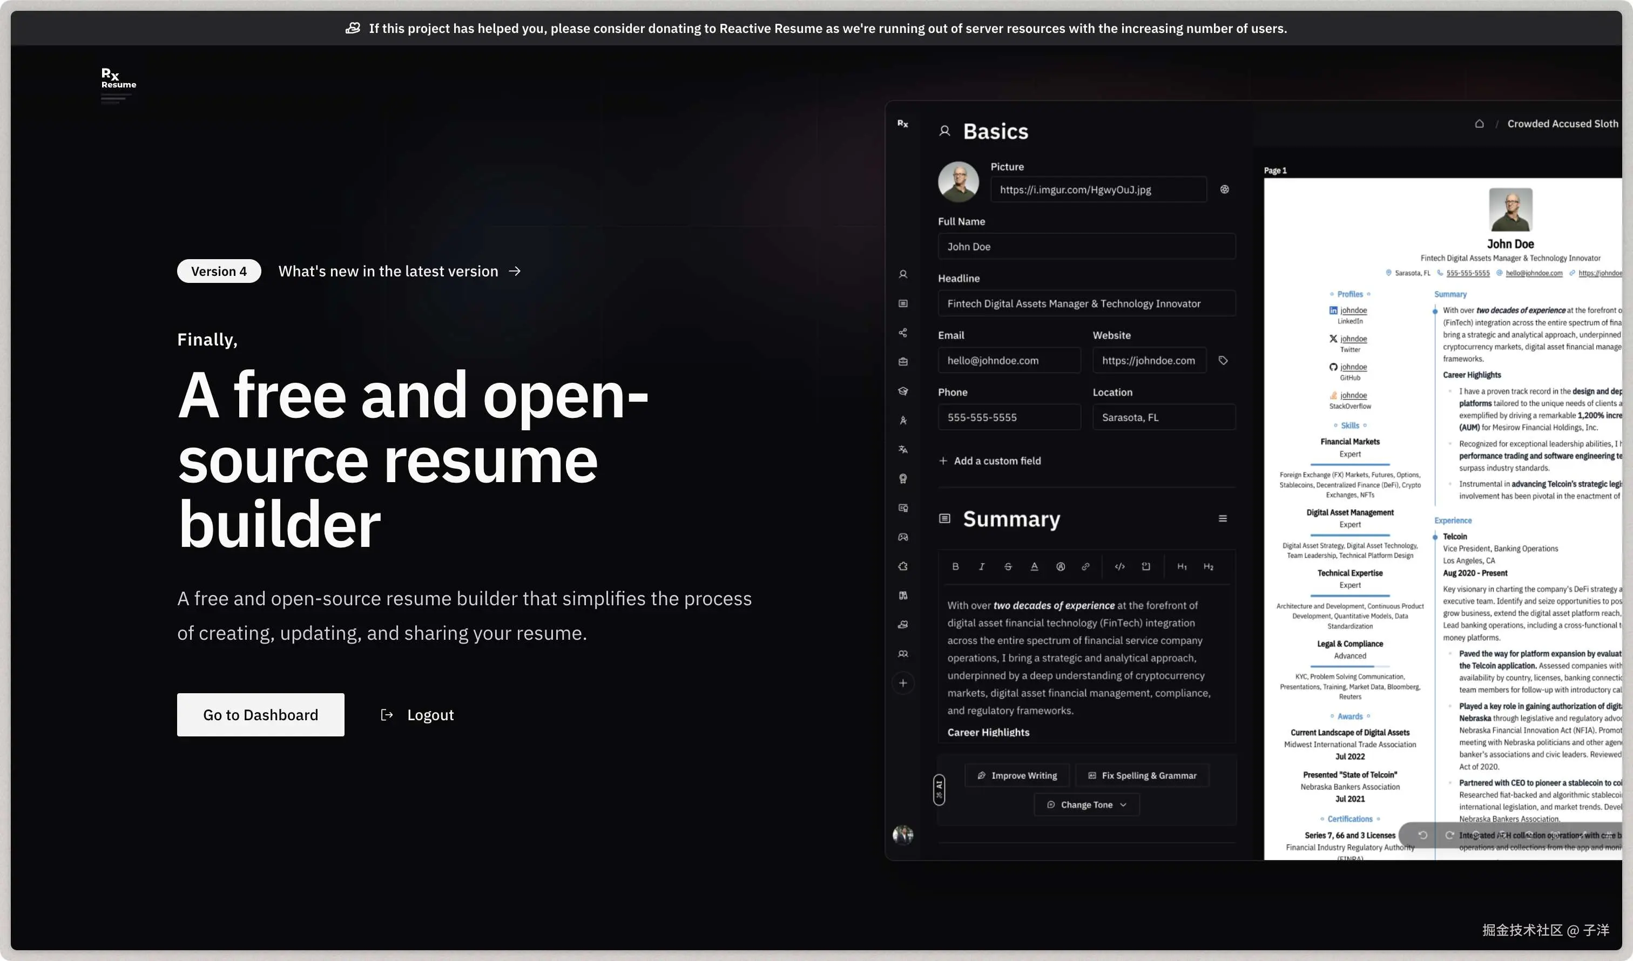This screenshot has width=1633, height=961.
Task: Click Go to Dashboard button
Action: click(x=260, y=715)
